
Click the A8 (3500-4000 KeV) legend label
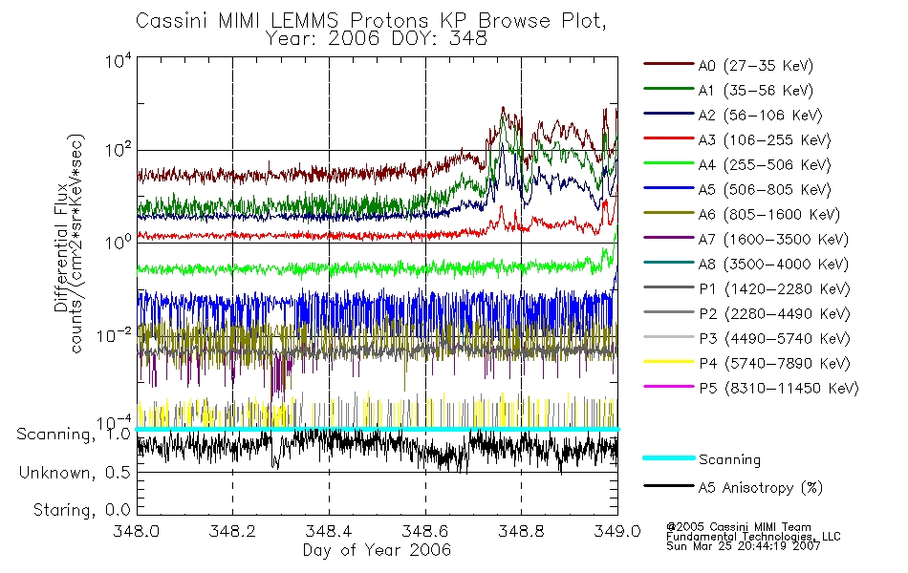pyautogui.click(x=773, y=265)
